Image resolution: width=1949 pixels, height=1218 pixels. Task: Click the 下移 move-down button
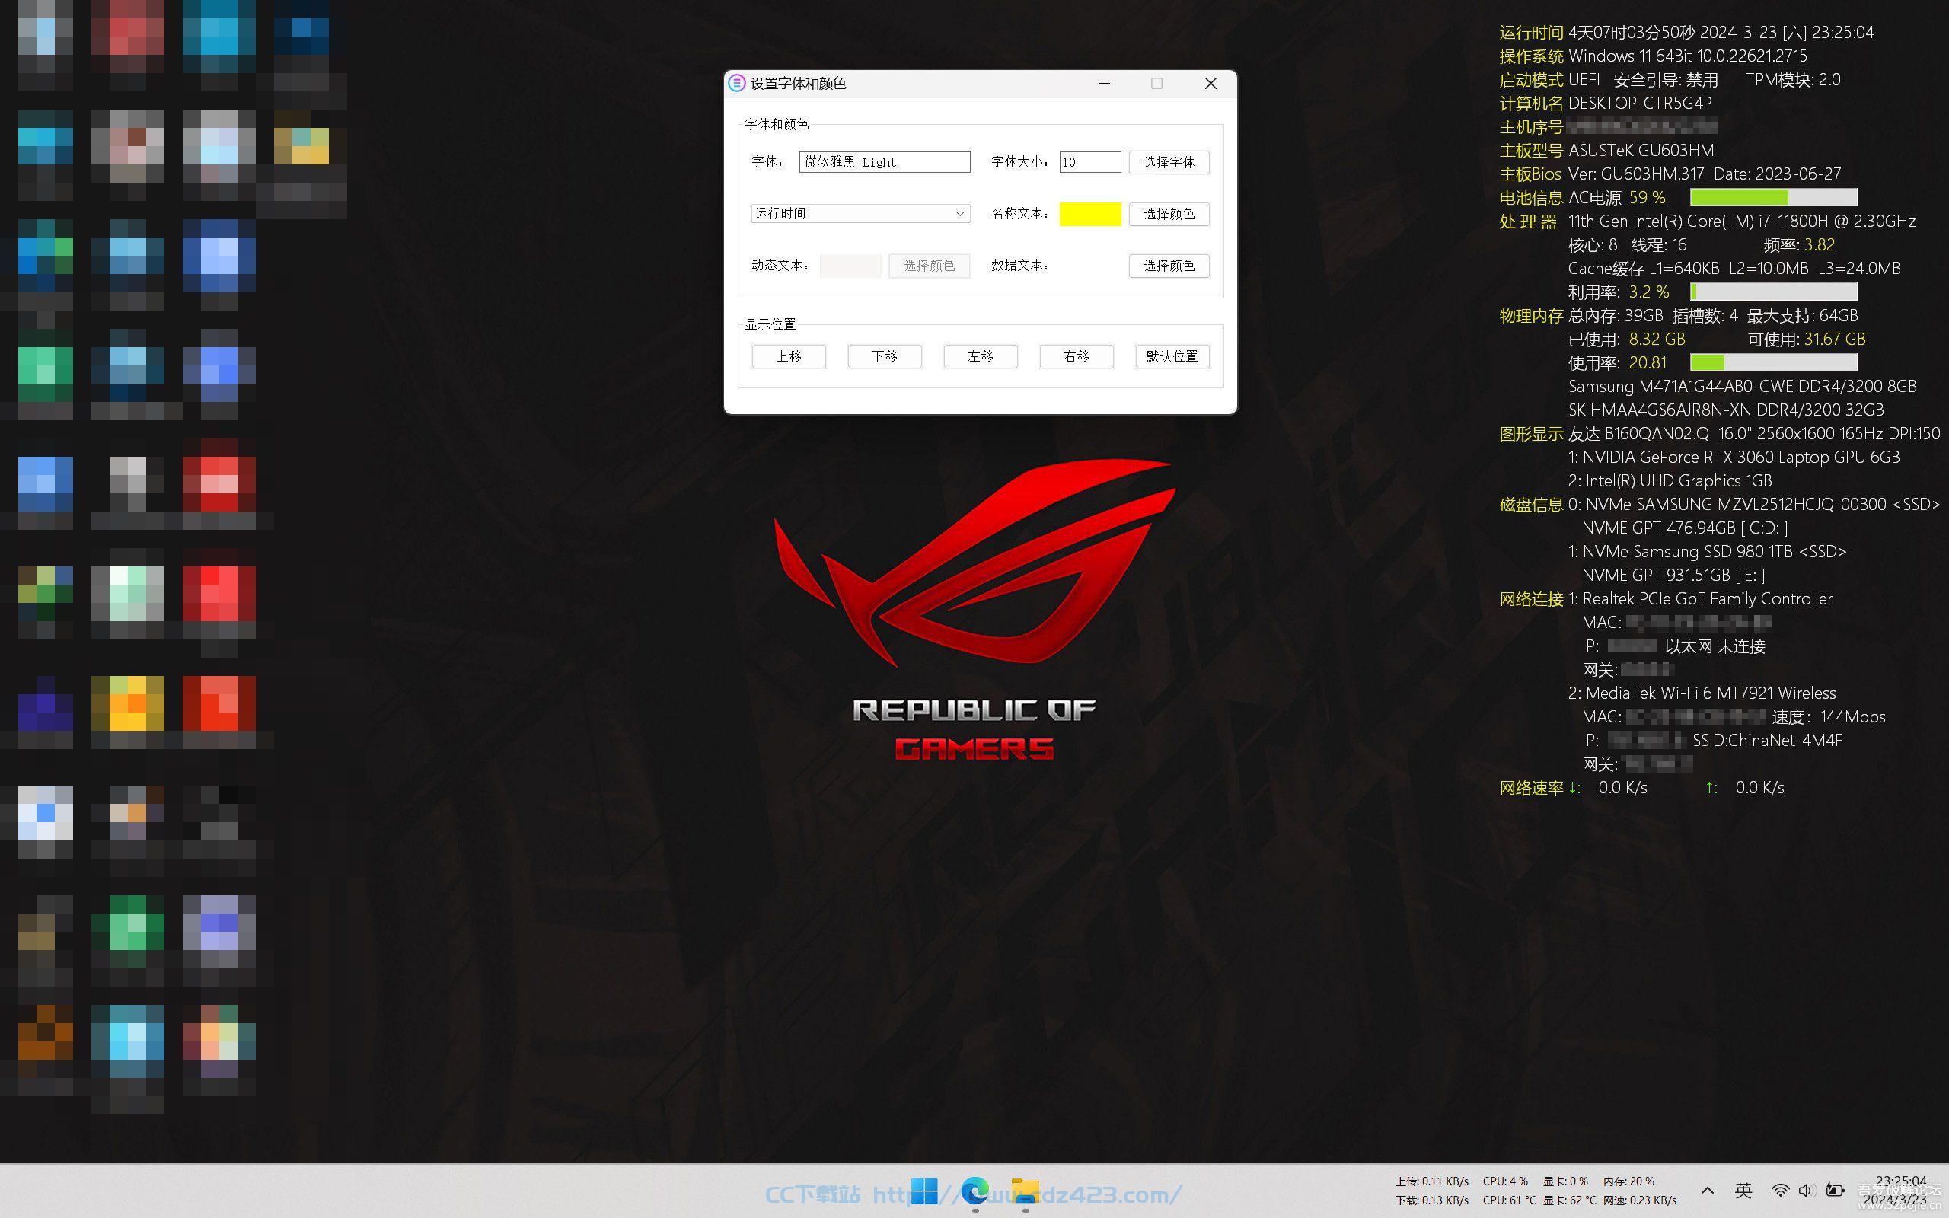[885, 356]
